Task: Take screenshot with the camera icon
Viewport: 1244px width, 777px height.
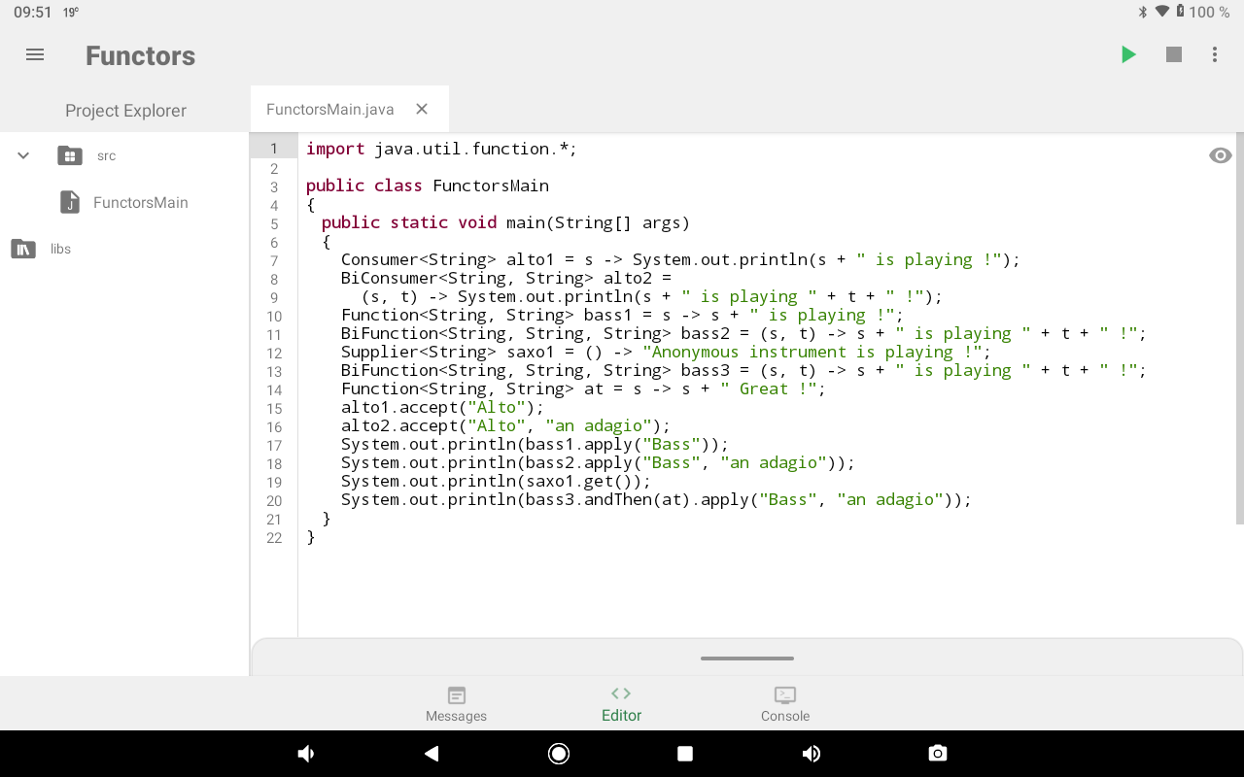Action: [x=938, y=754]
